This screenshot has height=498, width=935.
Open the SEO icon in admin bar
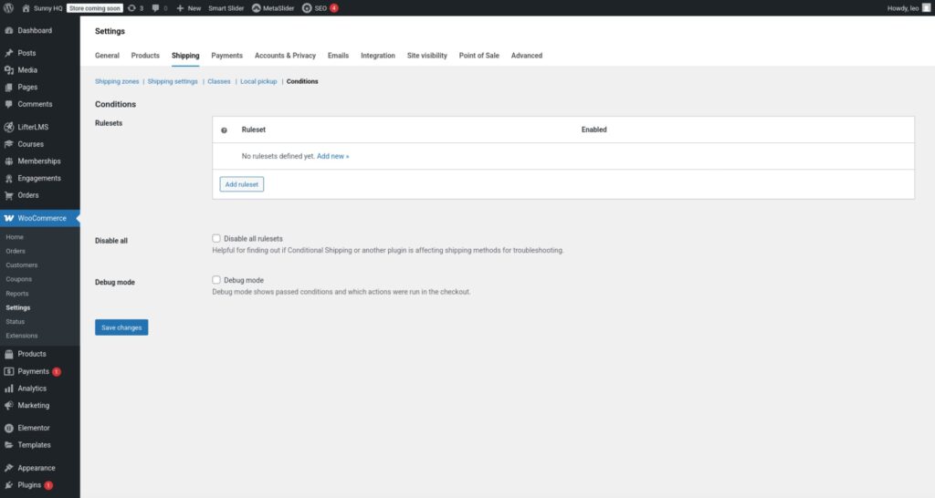[307, 8]
